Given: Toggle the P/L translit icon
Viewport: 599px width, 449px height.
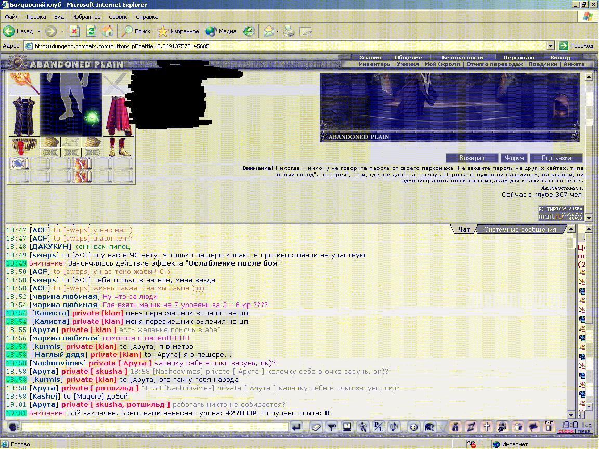Looking at the screenshot, I should 378,427.
